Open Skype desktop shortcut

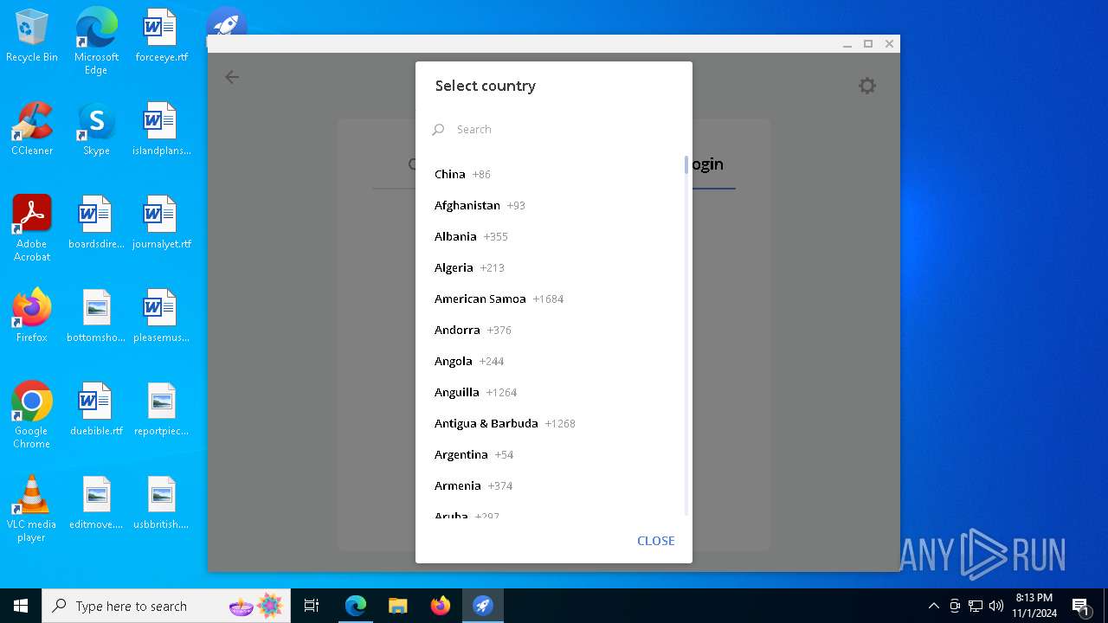pos(96,129)
